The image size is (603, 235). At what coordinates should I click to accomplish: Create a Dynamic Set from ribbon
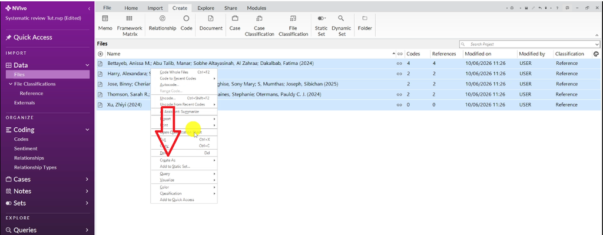click(x=341, y=25)
